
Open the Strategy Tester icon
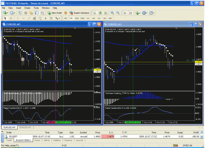coord(42,13)
